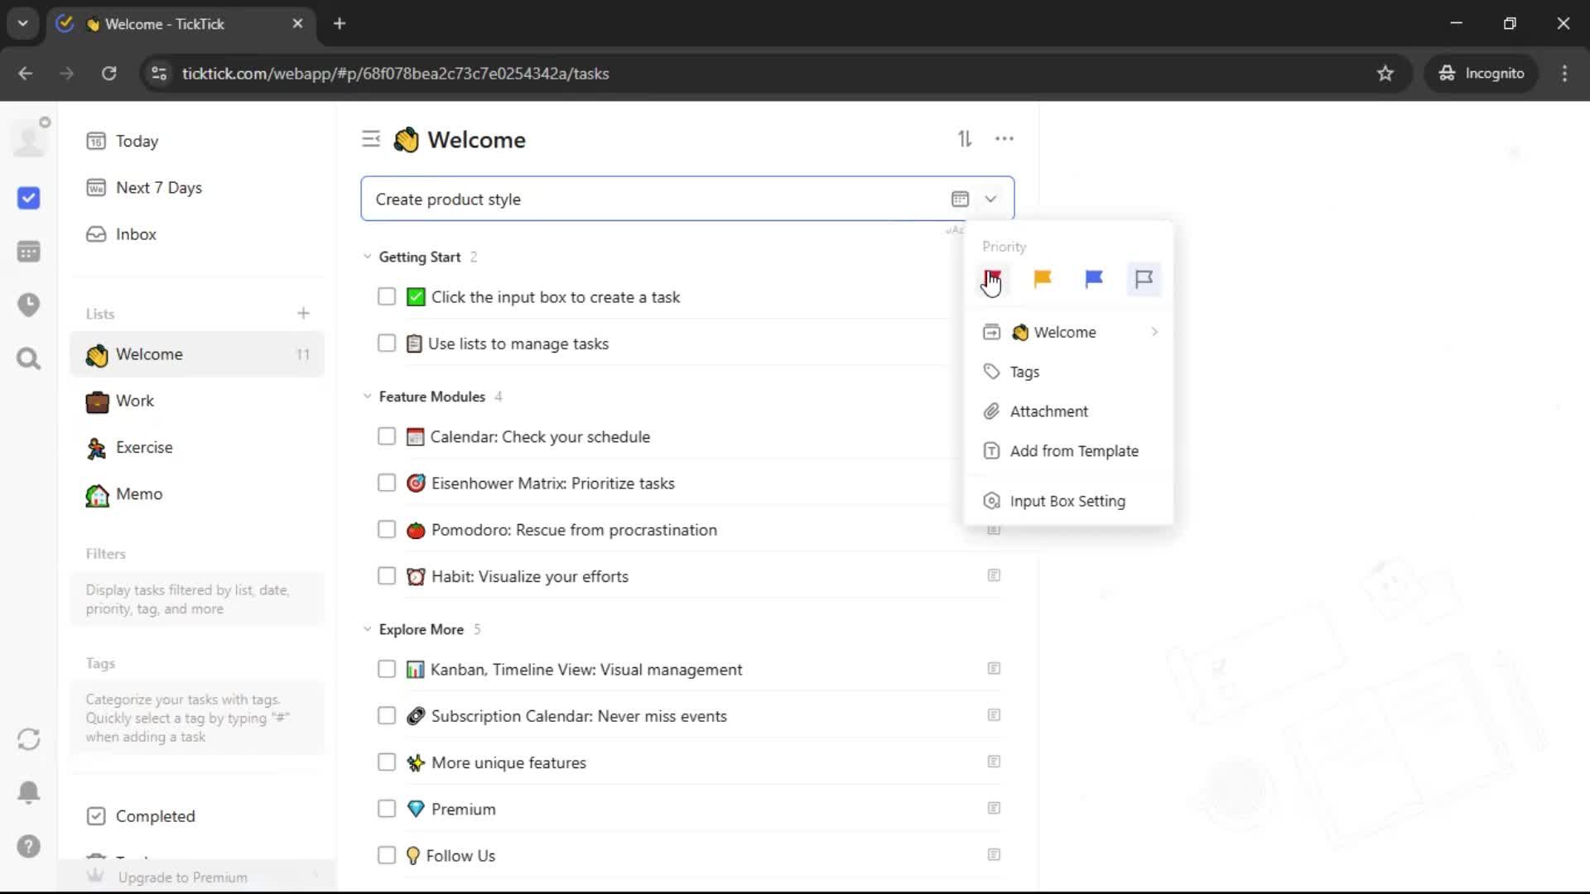
Task: Click the date picker icon in input box
Action: [x=960, y=199]
